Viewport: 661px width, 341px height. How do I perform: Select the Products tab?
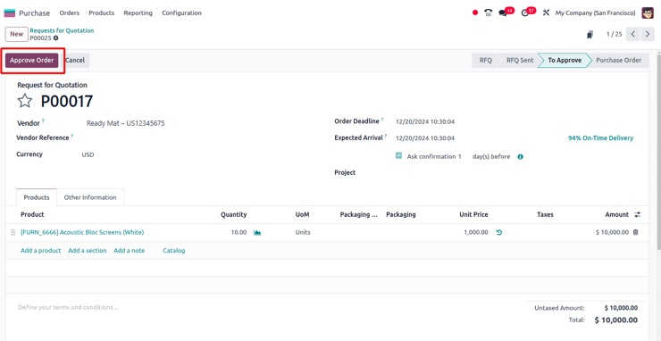(37, 197)
